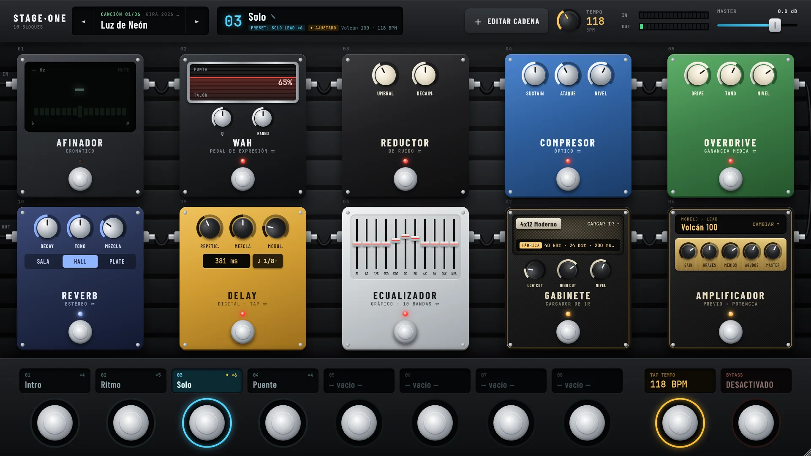Click the Editar Cadena button

pyautogui.click(x=506, y=22)
